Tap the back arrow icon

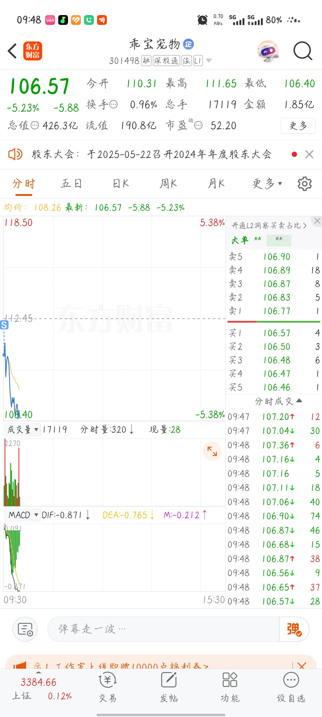click(x=12, y=51)
